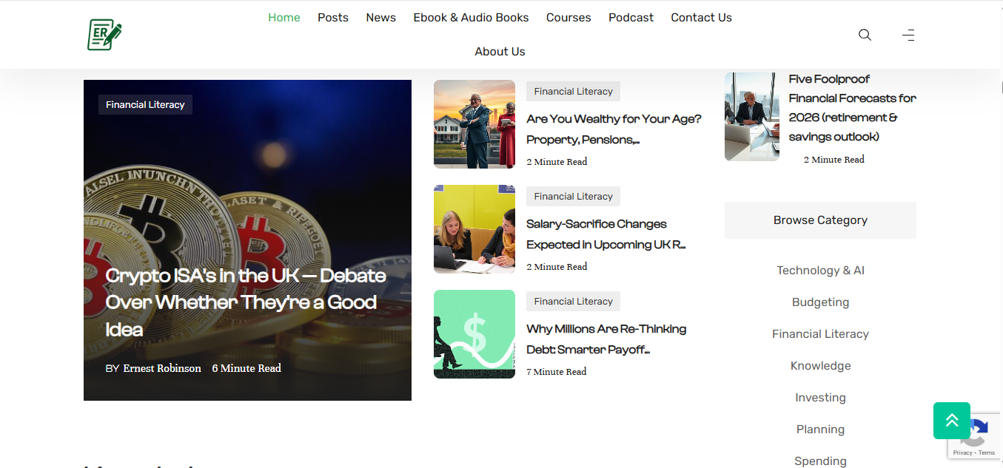This screenshot has height=468, width=1003.
Task: Open the Podcast navigation link
Action: [631, 18]
